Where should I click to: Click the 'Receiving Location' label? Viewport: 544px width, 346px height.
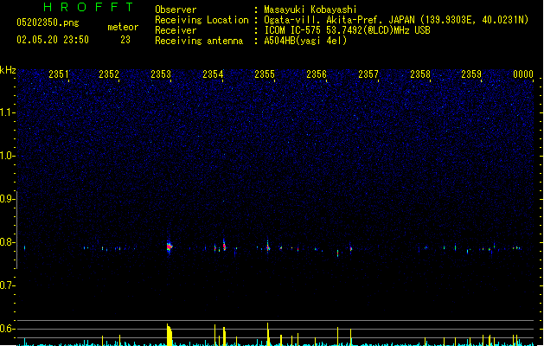pos(202,20)
